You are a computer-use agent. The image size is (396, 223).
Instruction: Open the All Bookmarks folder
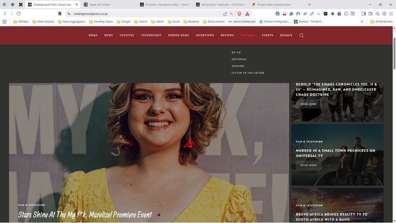click(381, 22)
